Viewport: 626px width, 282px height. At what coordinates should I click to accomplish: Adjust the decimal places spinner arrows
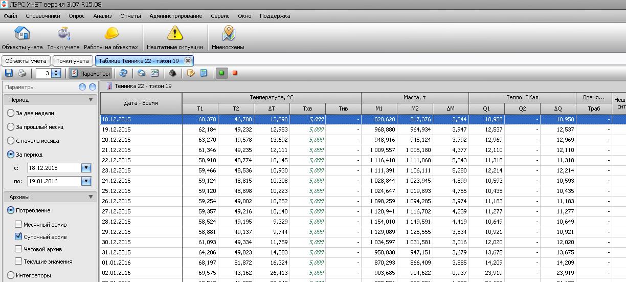tap(57, 73)
